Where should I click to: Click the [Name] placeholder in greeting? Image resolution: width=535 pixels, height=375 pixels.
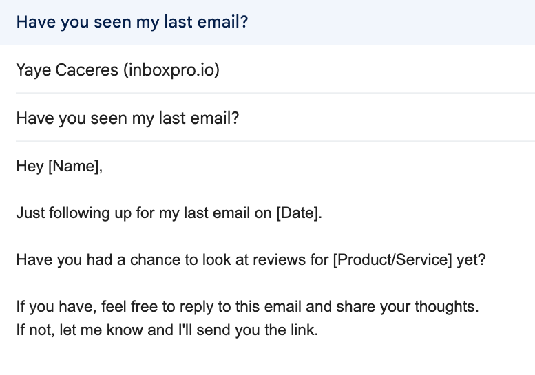click(x=74, y=166)
